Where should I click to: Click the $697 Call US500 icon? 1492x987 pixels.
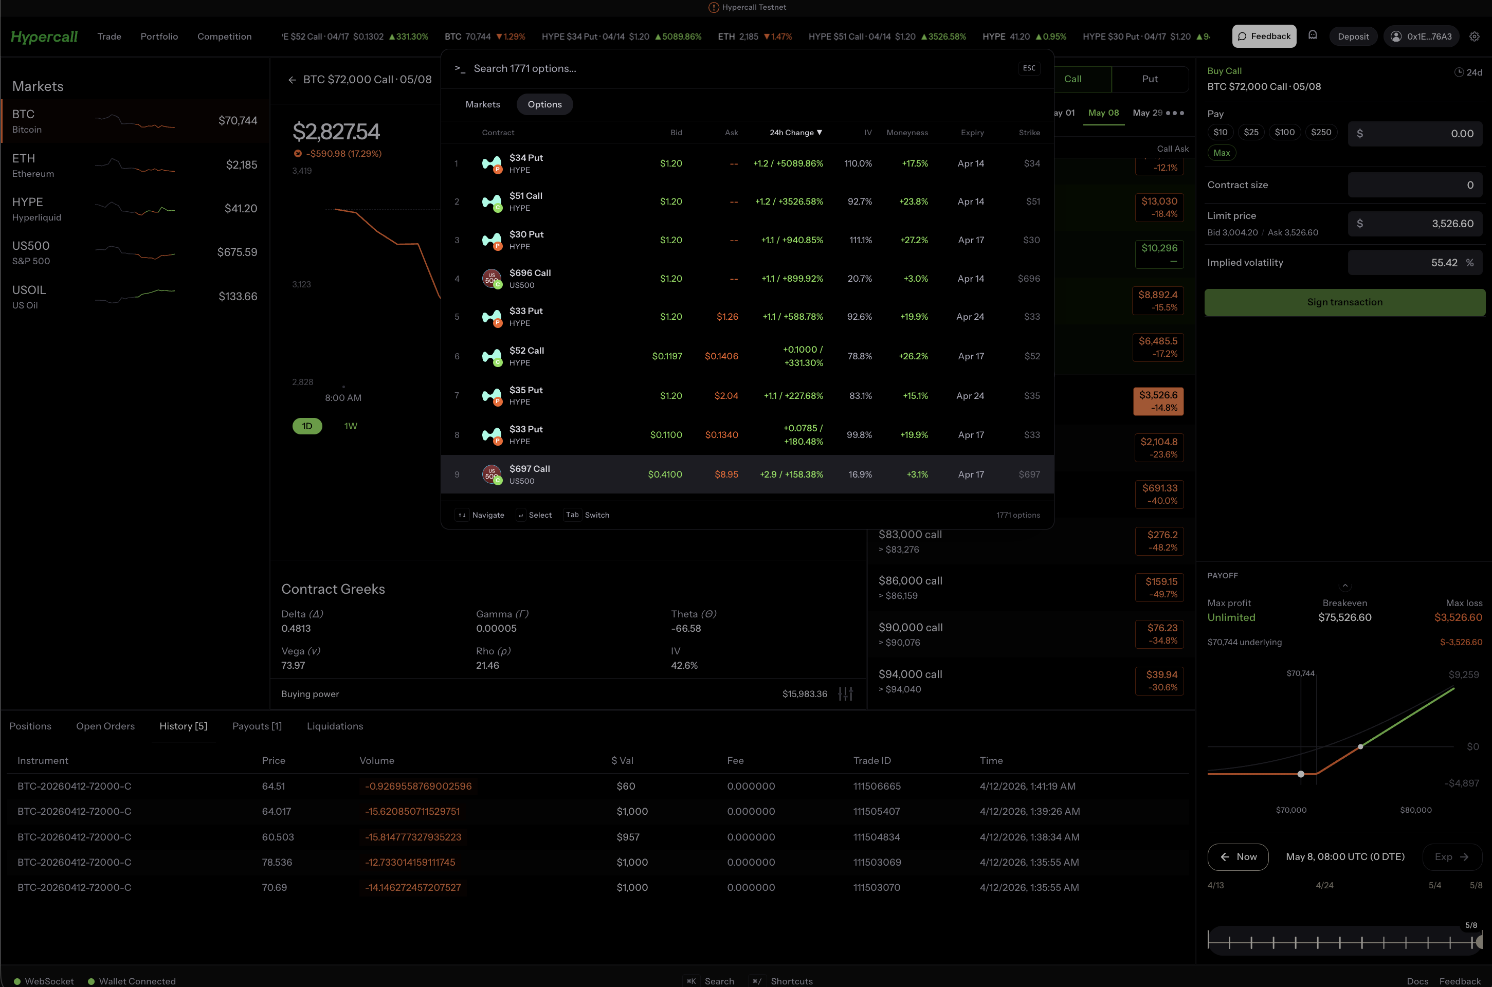coord(492,474)
